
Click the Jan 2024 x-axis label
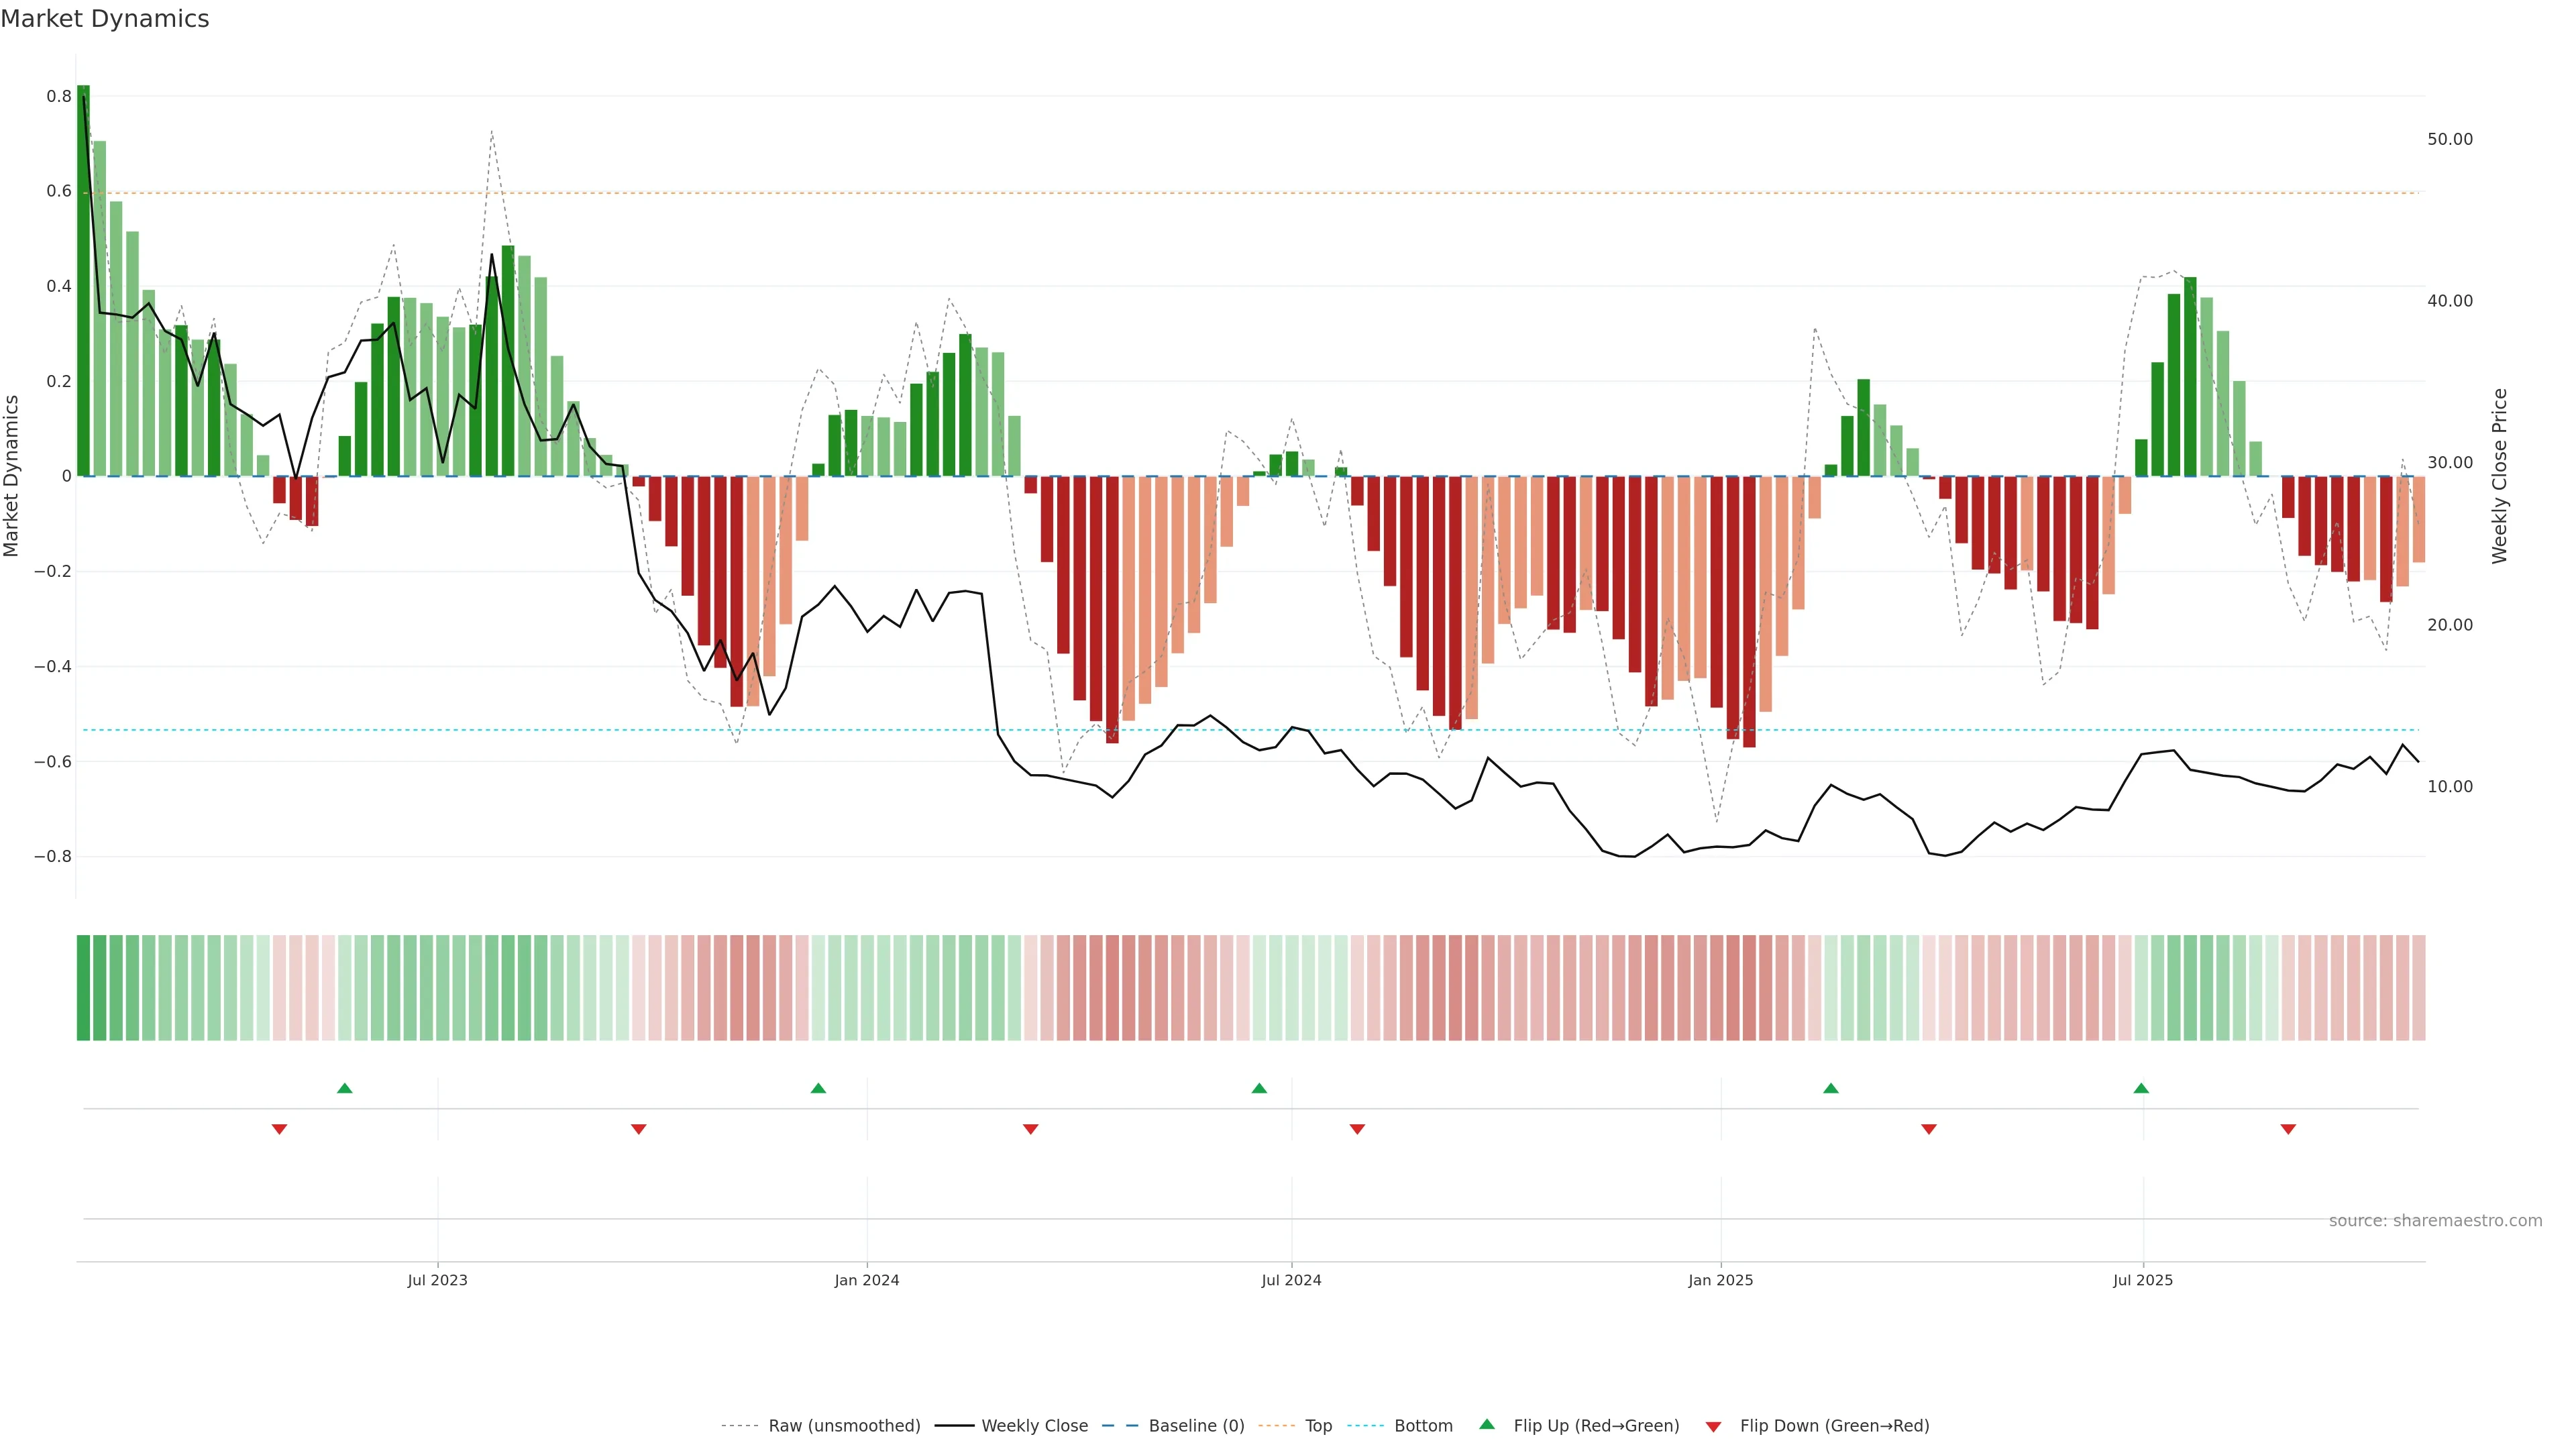point(867,1280)
